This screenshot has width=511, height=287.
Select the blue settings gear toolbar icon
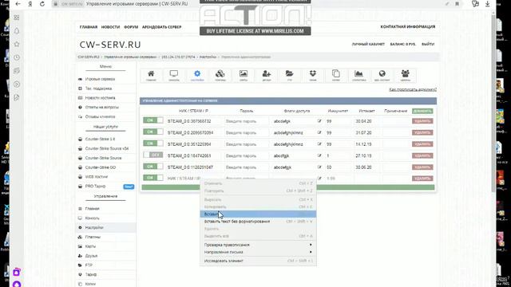pyautogui.click(x=197, y=76)
